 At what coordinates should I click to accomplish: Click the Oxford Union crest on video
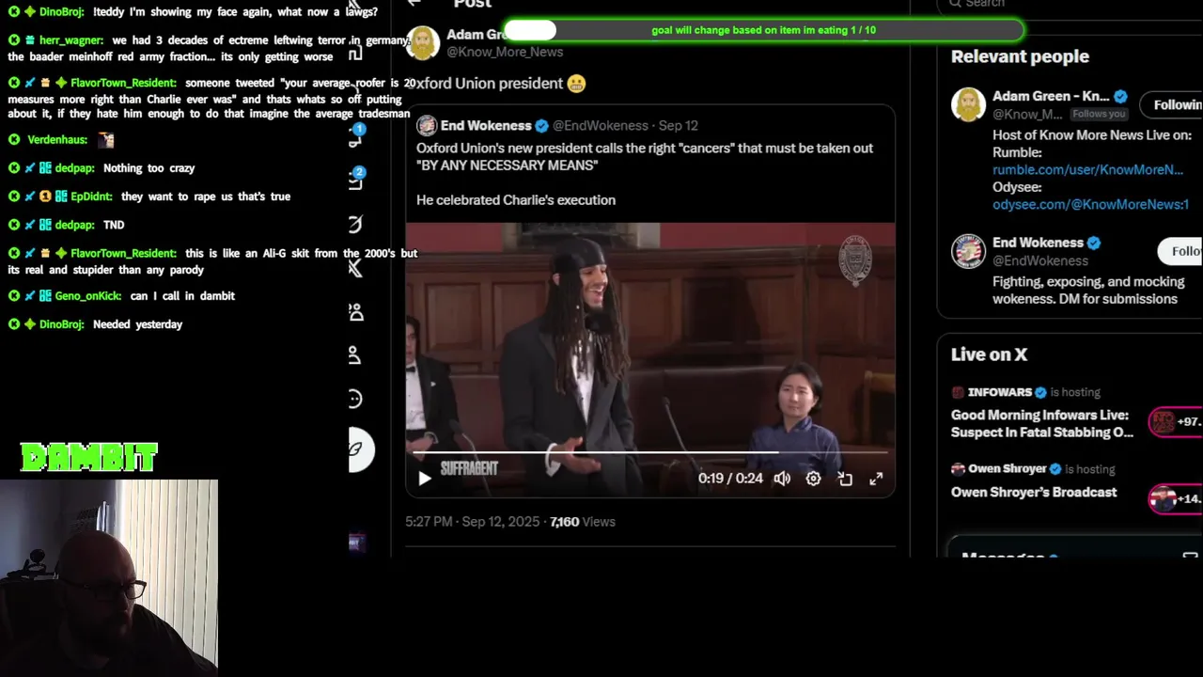tap(855, 260)
